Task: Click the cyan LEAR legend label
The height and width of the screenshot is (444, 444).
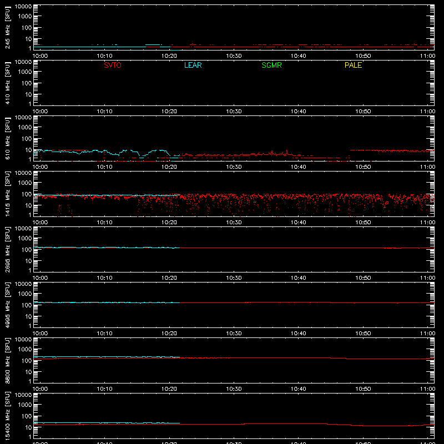Action: [x=193, y=65]
